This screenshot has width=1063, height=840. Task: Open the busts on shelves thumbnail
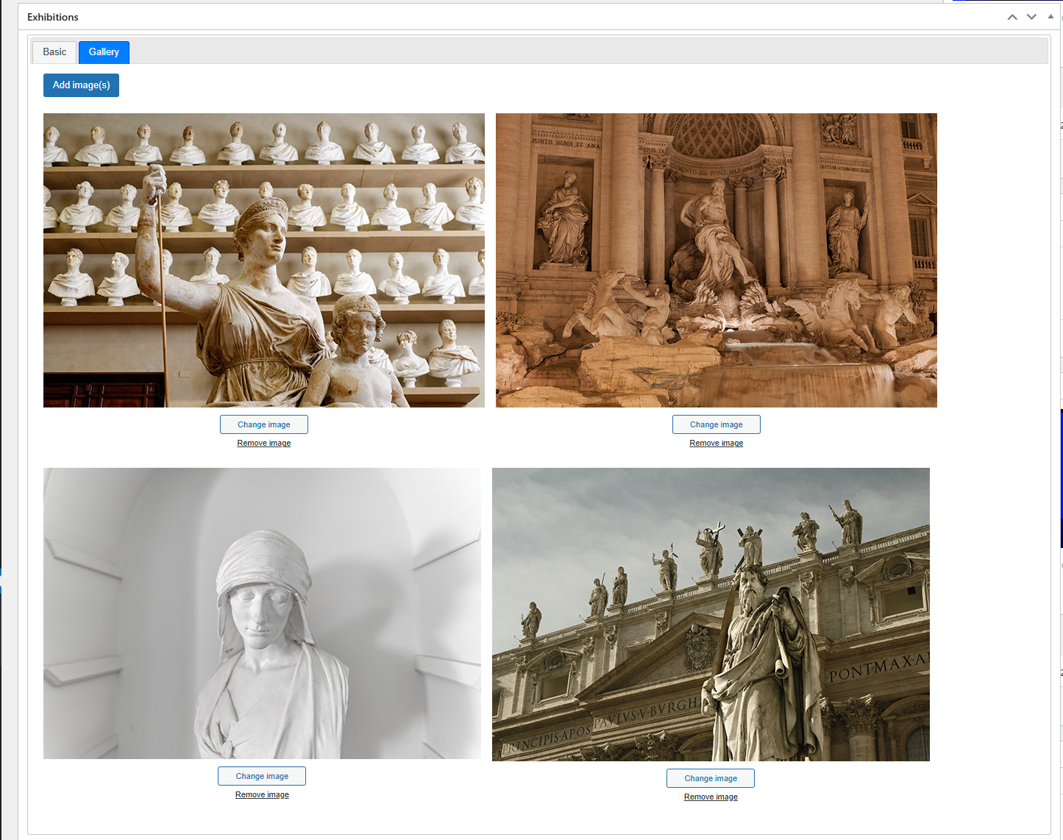(264, 260)
